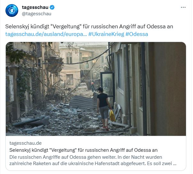
Task: Follow the tagesschau.de/ausland/europa link
Action: click(x=46, y=34)
